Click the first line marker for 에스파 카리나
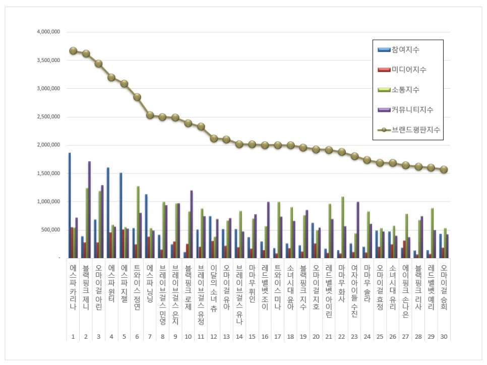487x365 pixels. (x=73, y=50)
